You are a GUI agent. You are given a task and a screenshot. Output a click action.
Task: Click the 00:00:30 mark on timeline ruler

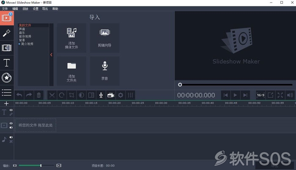[x=161, y=103]
